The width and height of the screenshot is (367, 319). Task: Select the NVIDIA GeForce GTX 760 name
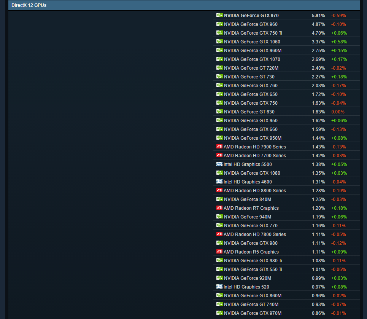[x=251, y=86]
